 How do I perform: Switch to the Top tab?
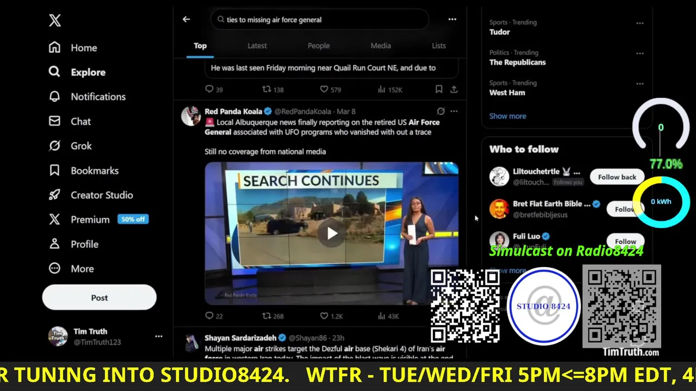coord(200,46)
